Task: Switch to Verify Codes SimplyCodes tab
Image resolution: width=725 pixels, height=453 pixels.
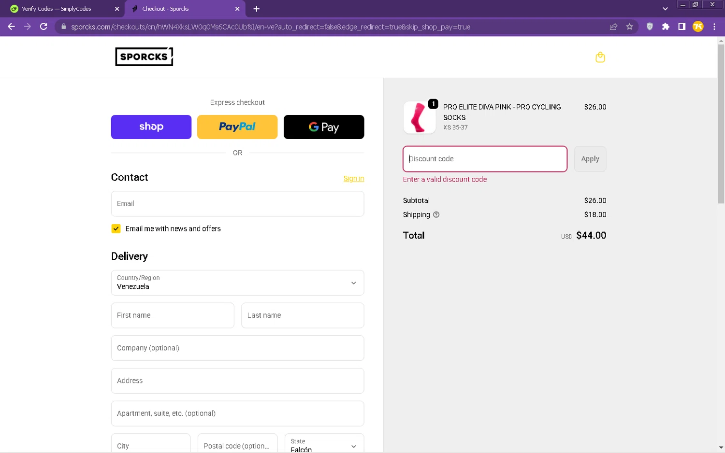Action: coord(62,9)
